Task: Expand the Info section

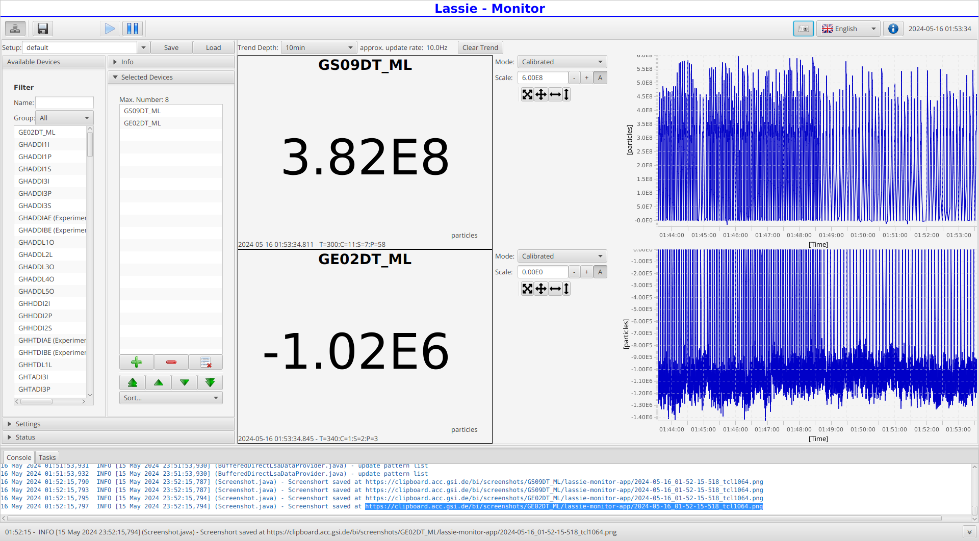Action: [171, 62]
